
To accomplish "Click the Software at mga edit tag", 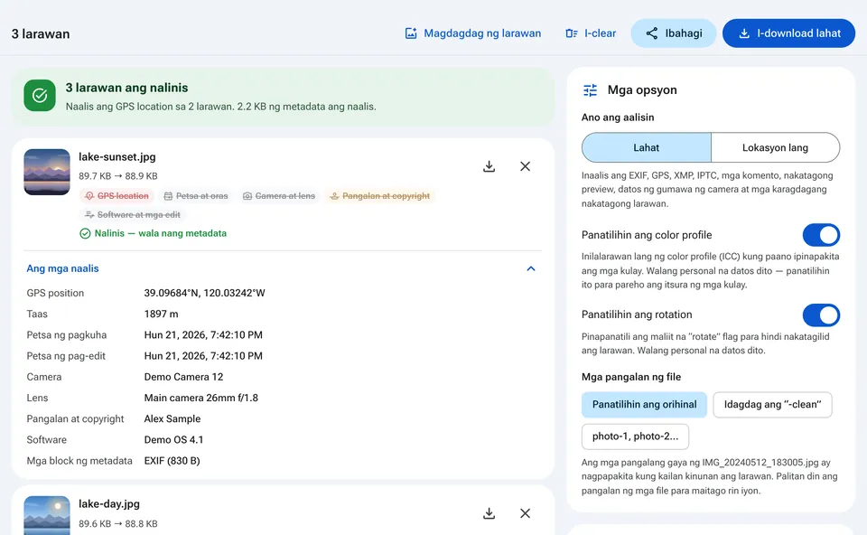I will [133, 215].
